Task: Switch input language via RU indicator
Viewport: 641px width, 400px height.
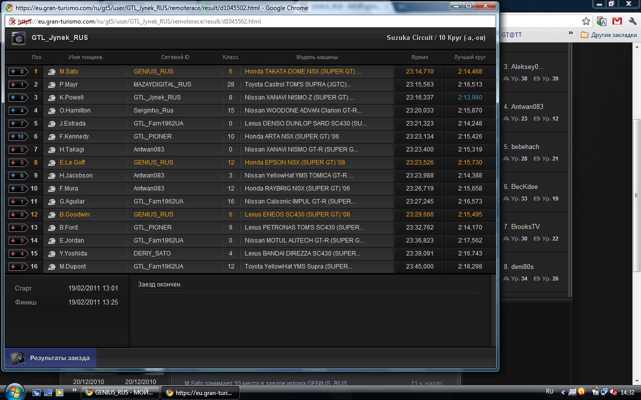Action: (x=549, y=392)
